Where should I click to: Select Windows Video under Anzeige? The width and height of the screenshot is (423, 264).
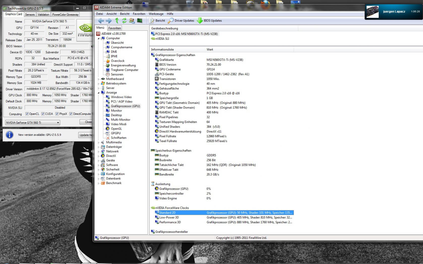[121, 97]
